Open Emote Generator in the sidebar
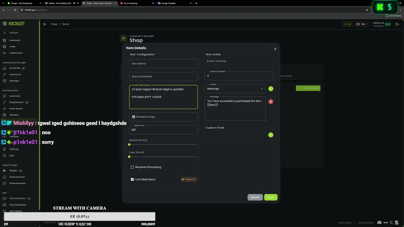This screenshot has width=404, height=227. [17, 183]
